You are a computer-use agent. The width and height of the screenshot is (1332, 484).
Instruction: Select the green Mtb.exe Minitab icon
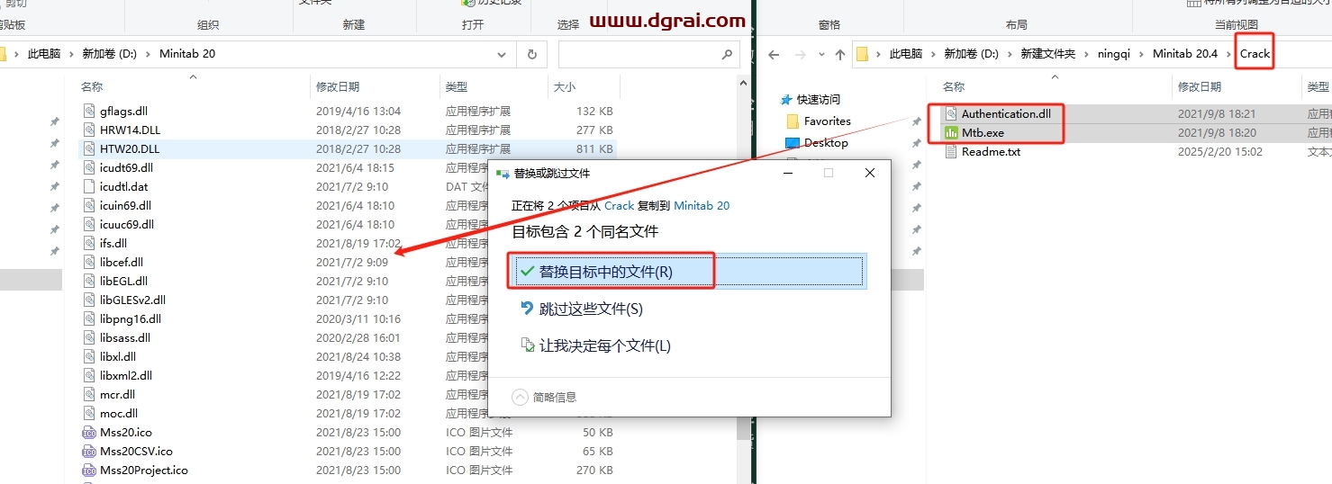[951, 132]
